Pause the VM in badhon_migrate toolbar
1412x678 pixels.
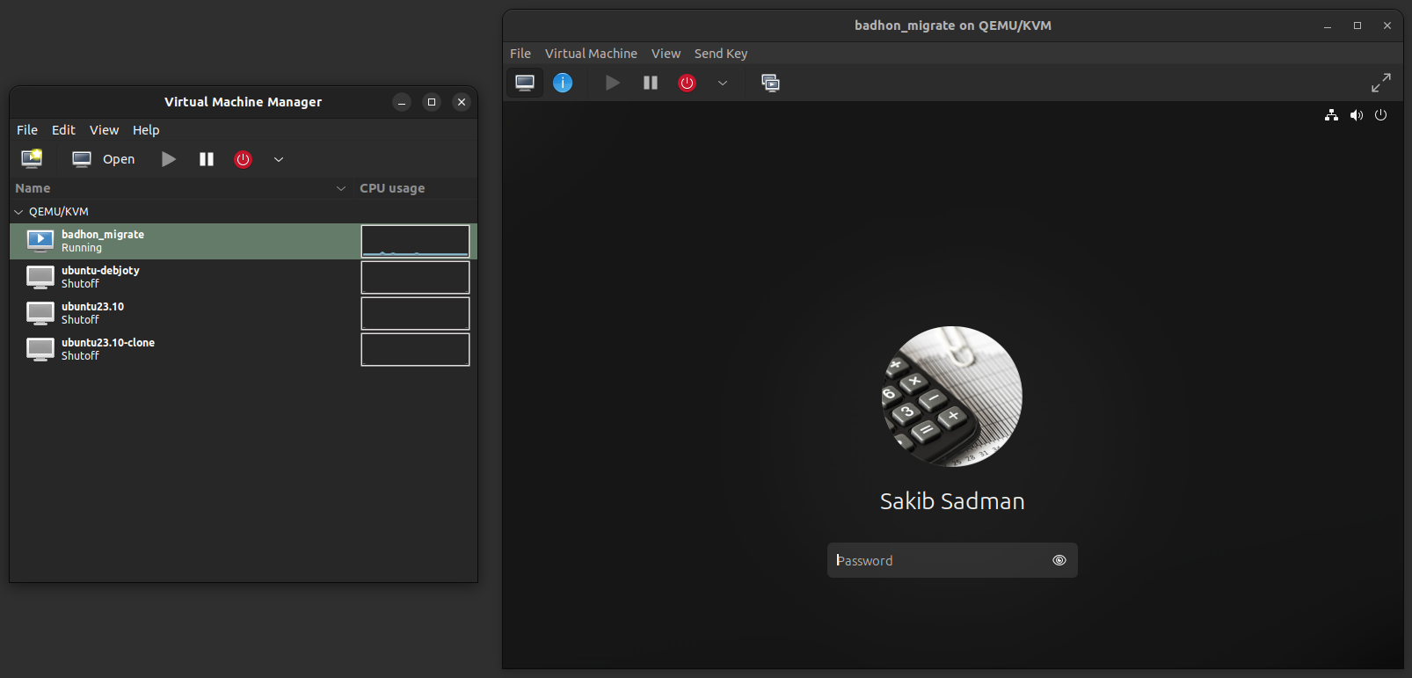point(651,83)
